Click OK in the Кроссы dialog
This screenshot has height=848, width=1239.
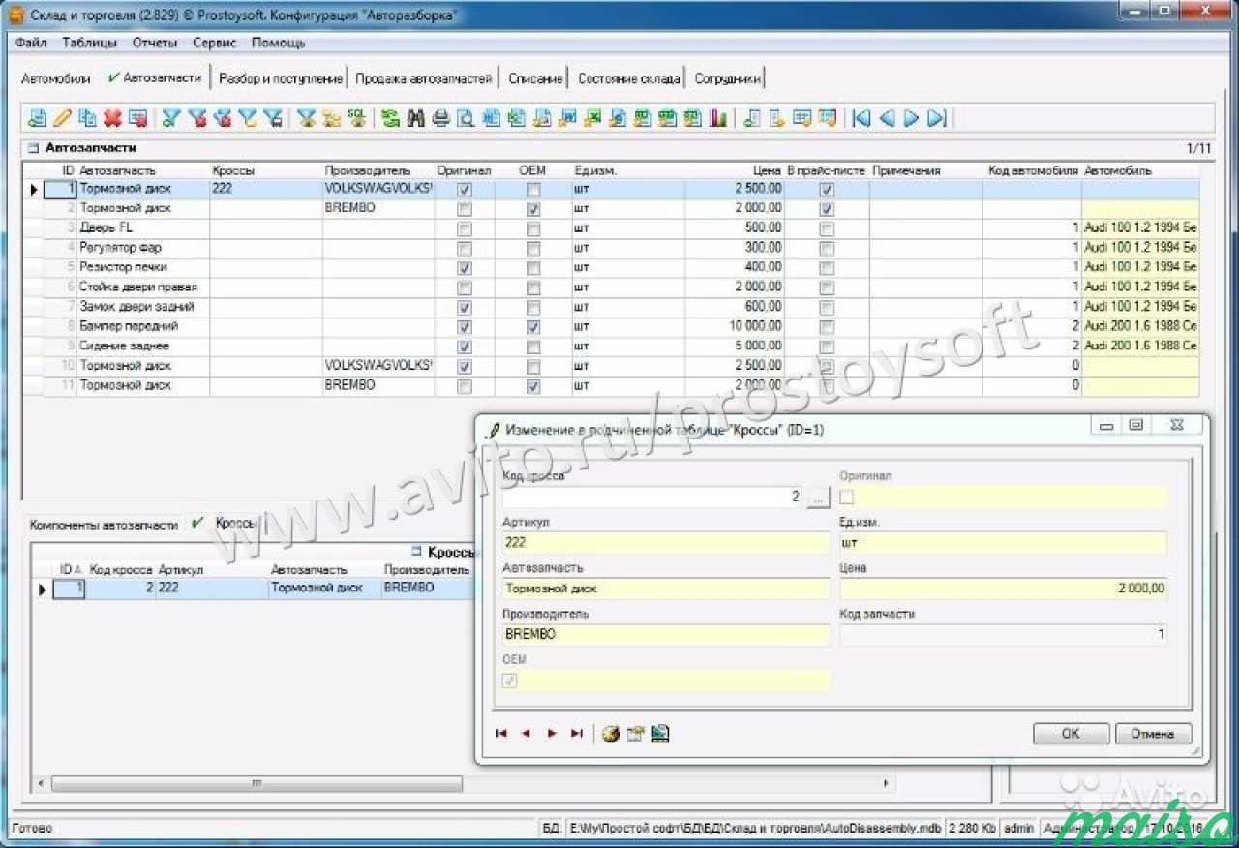1071,734
